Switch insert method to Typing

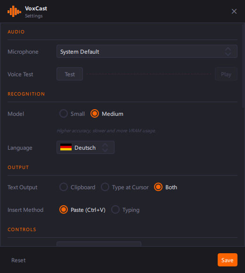tap(125, 209)
